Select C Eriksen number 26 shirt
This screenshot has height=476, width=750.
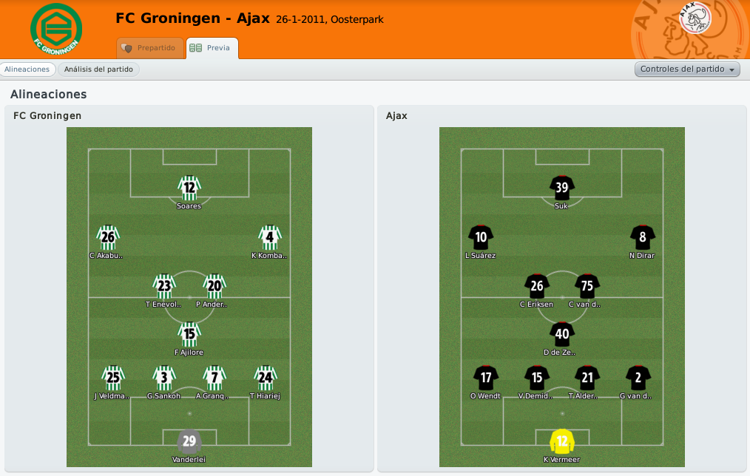(x=537, y=286)
